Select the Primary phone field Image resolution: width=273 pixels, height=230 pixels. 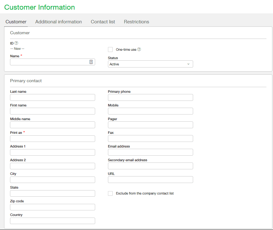150,97
